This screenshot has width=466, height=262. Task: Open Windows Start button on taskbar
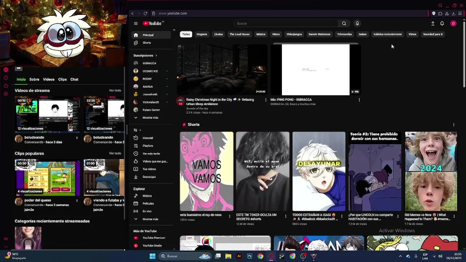coord(152,256)
